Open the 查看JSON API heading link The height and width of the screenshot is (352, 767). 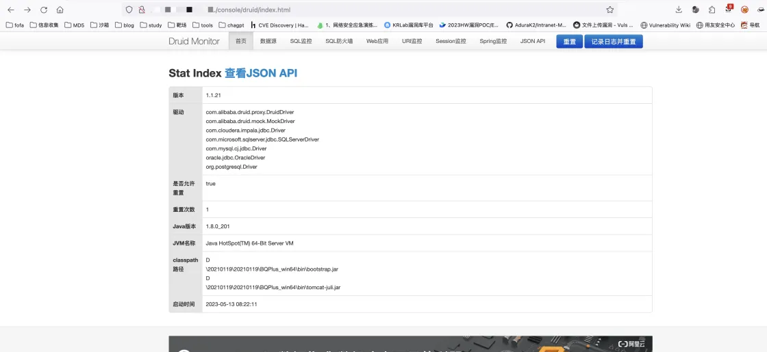[261, 73]
